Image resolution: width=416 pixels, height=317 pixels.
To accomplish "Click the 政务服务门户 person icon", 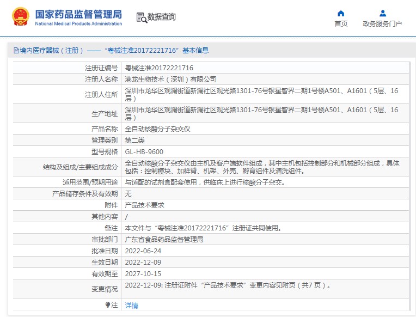I will (382, 13).
